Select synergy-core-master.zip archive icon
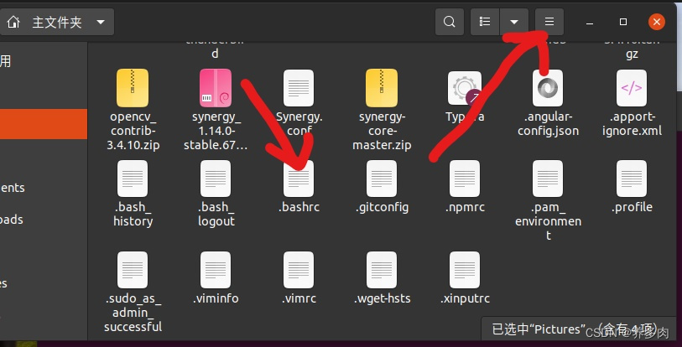 (x=382, y=88)
